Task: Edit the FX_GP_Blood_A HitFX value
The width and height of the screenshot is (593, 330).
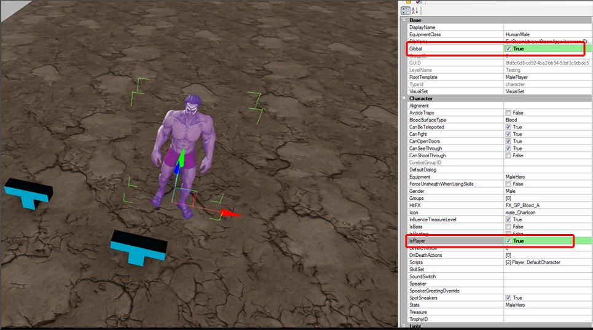Action: [523, 205]
